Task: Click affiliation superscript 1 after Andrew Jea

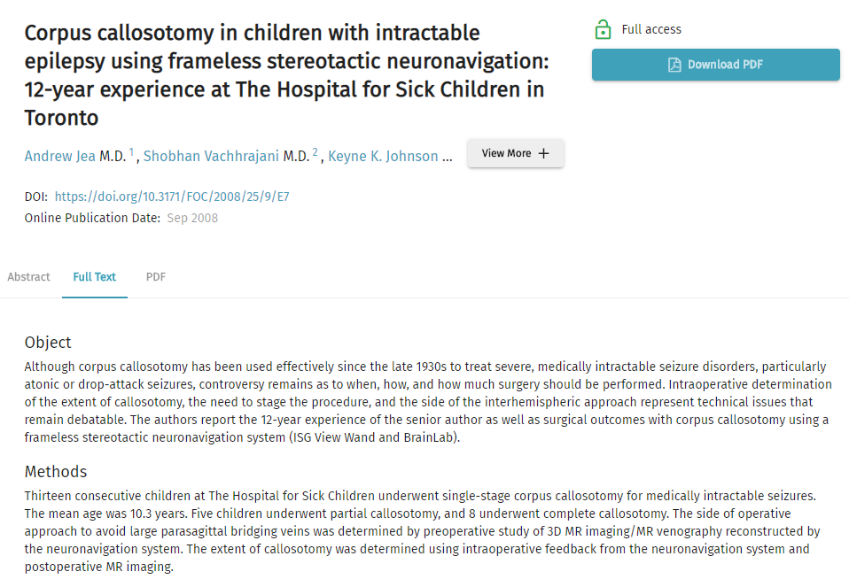Action: 132,152
